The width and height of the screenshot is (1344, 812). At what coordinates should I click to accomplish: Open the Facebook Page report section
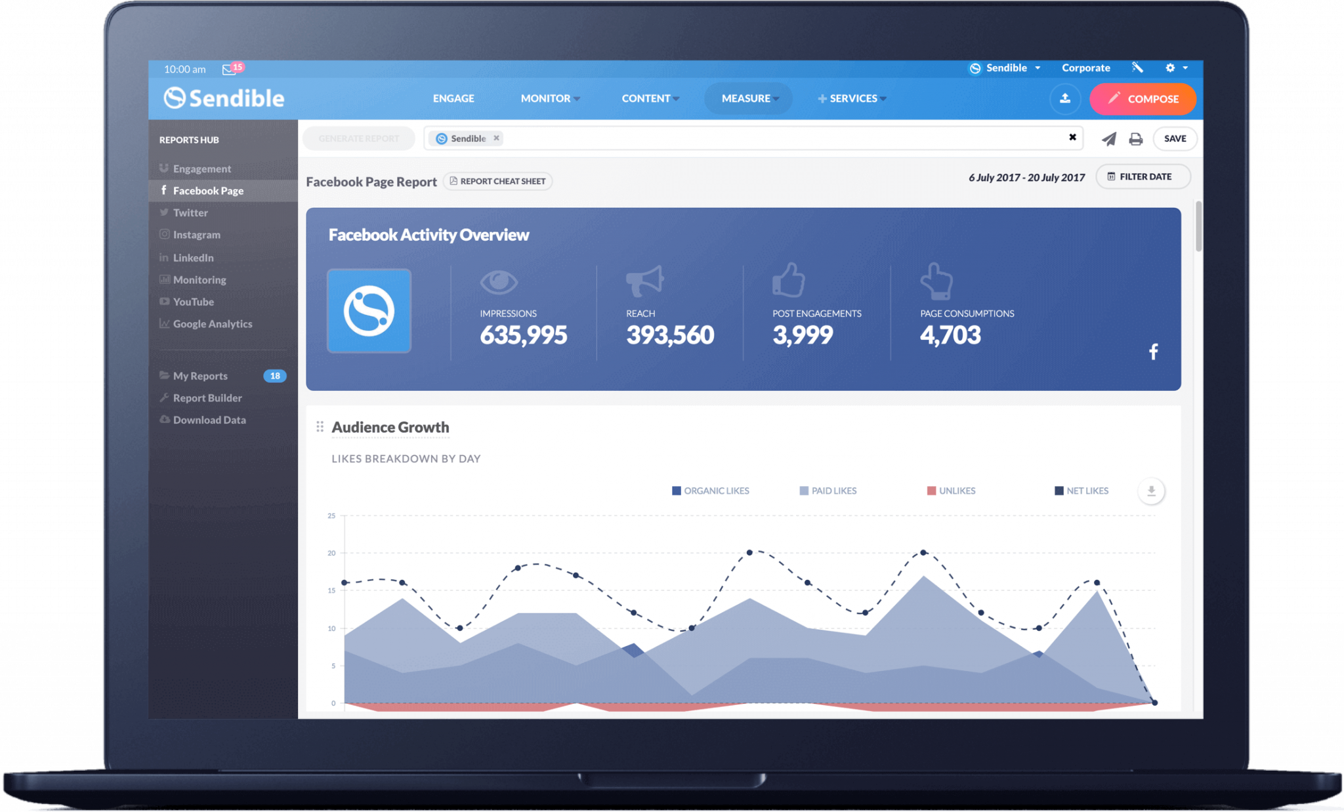[x=208, y=190]
